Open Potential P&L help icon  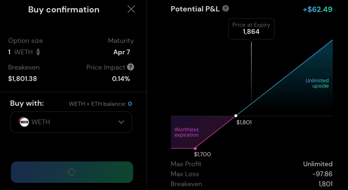pyautogui.click(x=226, y=9)
